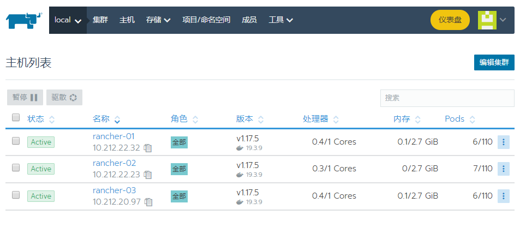Image resolution: width=520 pixels, height=227 pixels.
Task: Click the 暂停 pause button
Action: (25, 97)
